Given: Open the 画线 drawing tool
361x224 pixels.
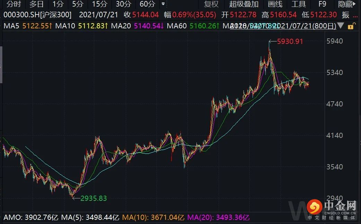Looking at the screenshot, I should (x=275, y=4).
